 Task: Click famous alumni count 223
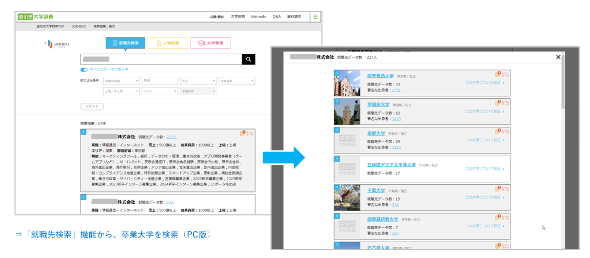tap(395, 233)
